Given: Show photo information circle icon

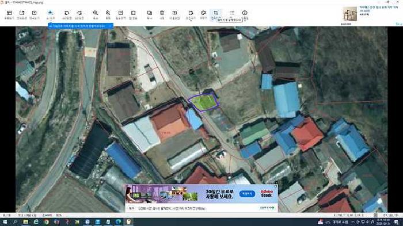Looking at the screenshot, I should click(245, 13).
